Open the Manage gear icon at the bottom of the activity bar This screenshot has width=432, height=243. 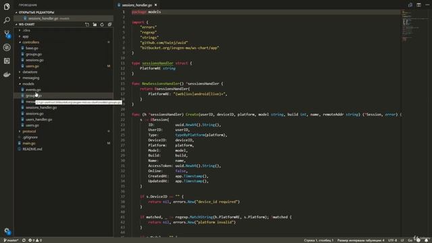click(7, 231)
